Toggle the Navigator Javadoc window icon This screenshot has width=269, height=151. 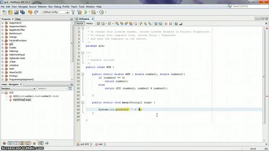[x=70, y=89]
